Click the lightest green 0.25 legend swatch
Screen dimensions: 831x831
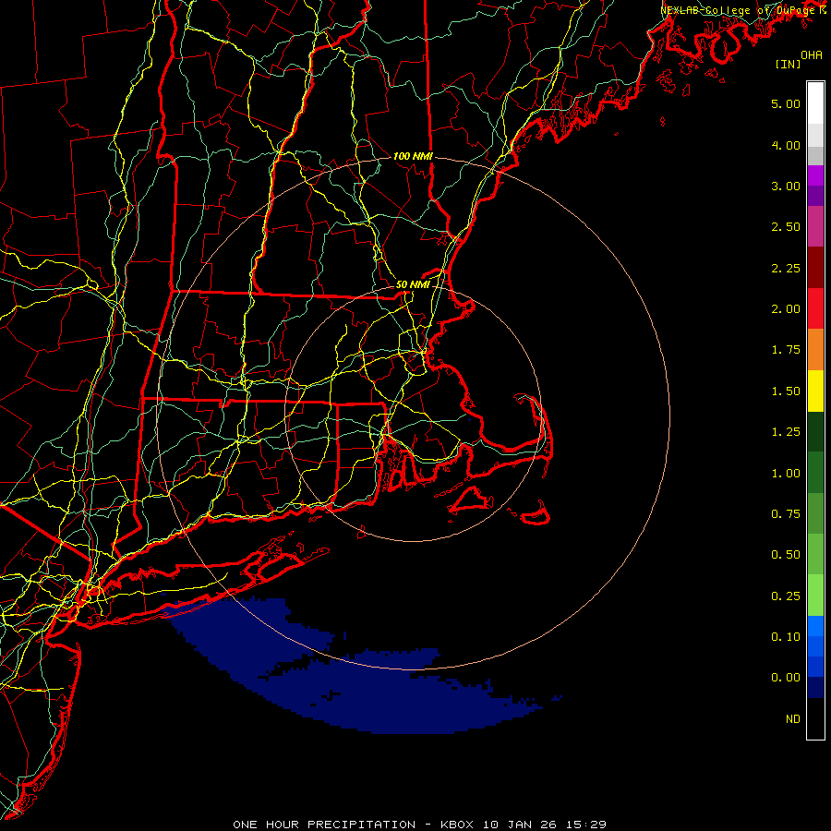click(x=815, y=596)
